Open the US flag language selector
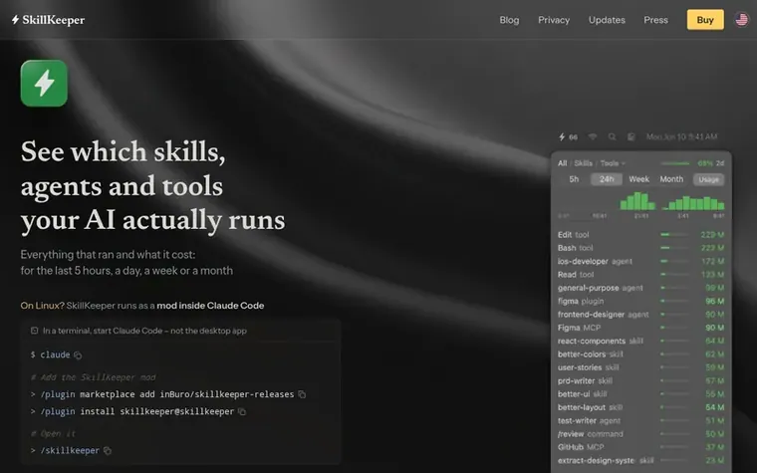The image size is (757, 473). (741, 20)
